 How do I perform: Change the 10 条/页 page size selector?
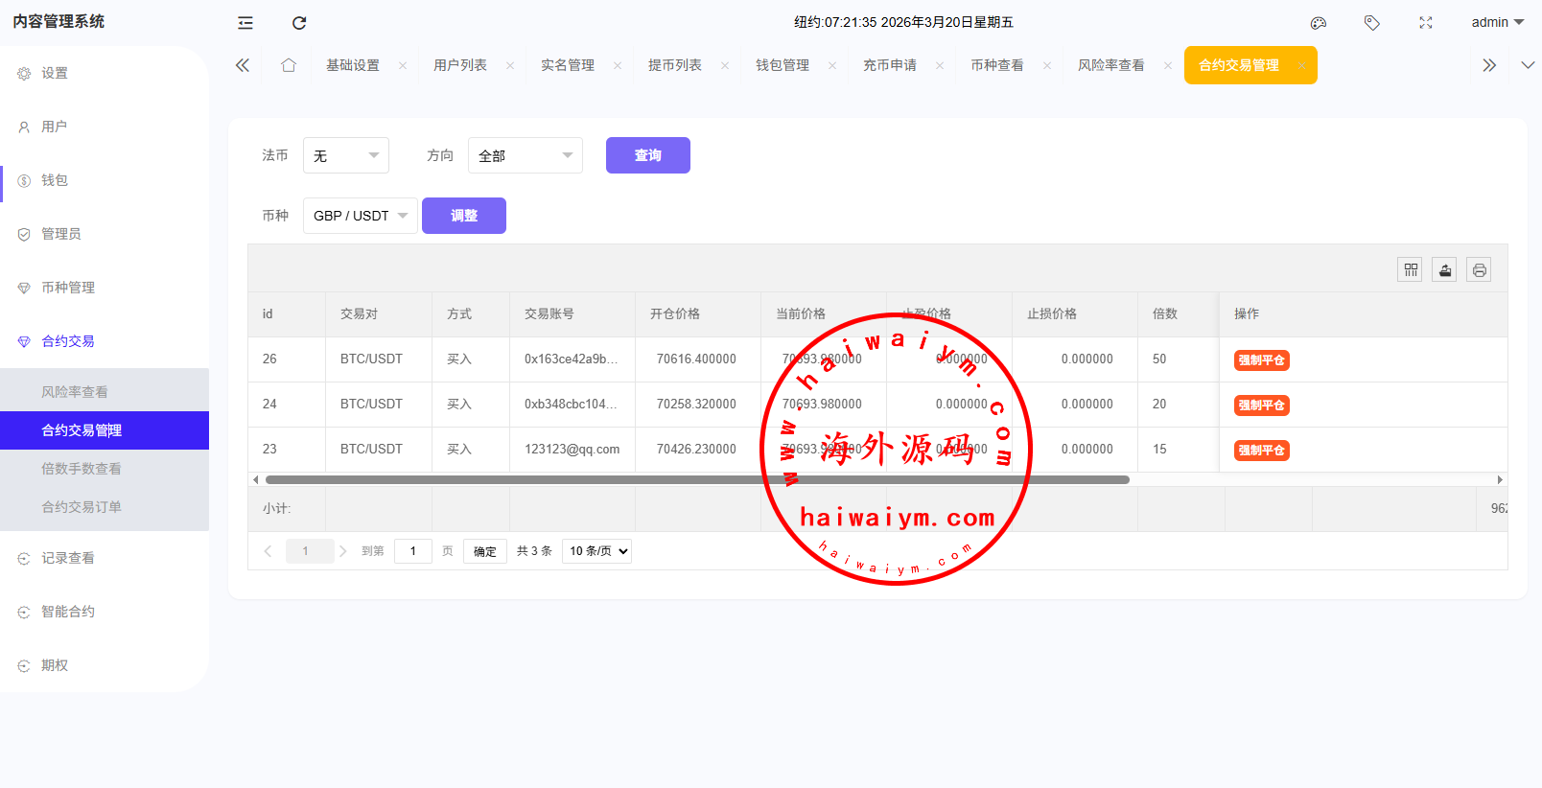coord(596,551)
